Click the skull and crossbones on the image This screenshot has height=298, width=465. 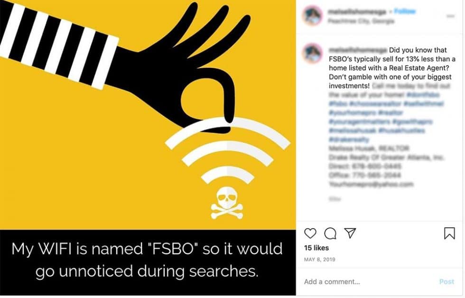click(227, 203)
